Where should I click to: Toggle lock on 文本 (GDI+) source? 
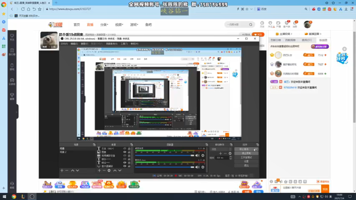[x=129, y=148]
